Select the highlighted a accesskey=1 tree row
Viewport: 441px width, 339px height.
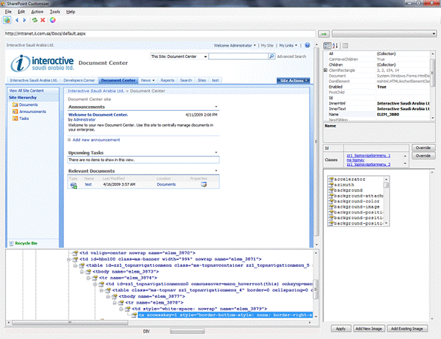(x=225, y=315)
